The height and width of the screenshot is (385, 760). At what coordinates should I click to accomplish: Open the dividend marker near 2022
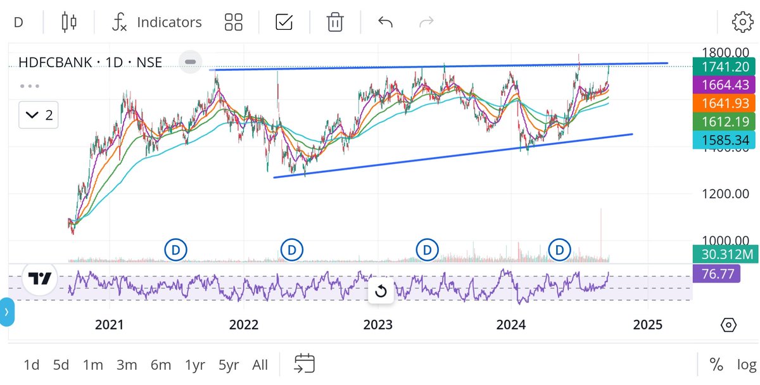(x=291, y=250)
